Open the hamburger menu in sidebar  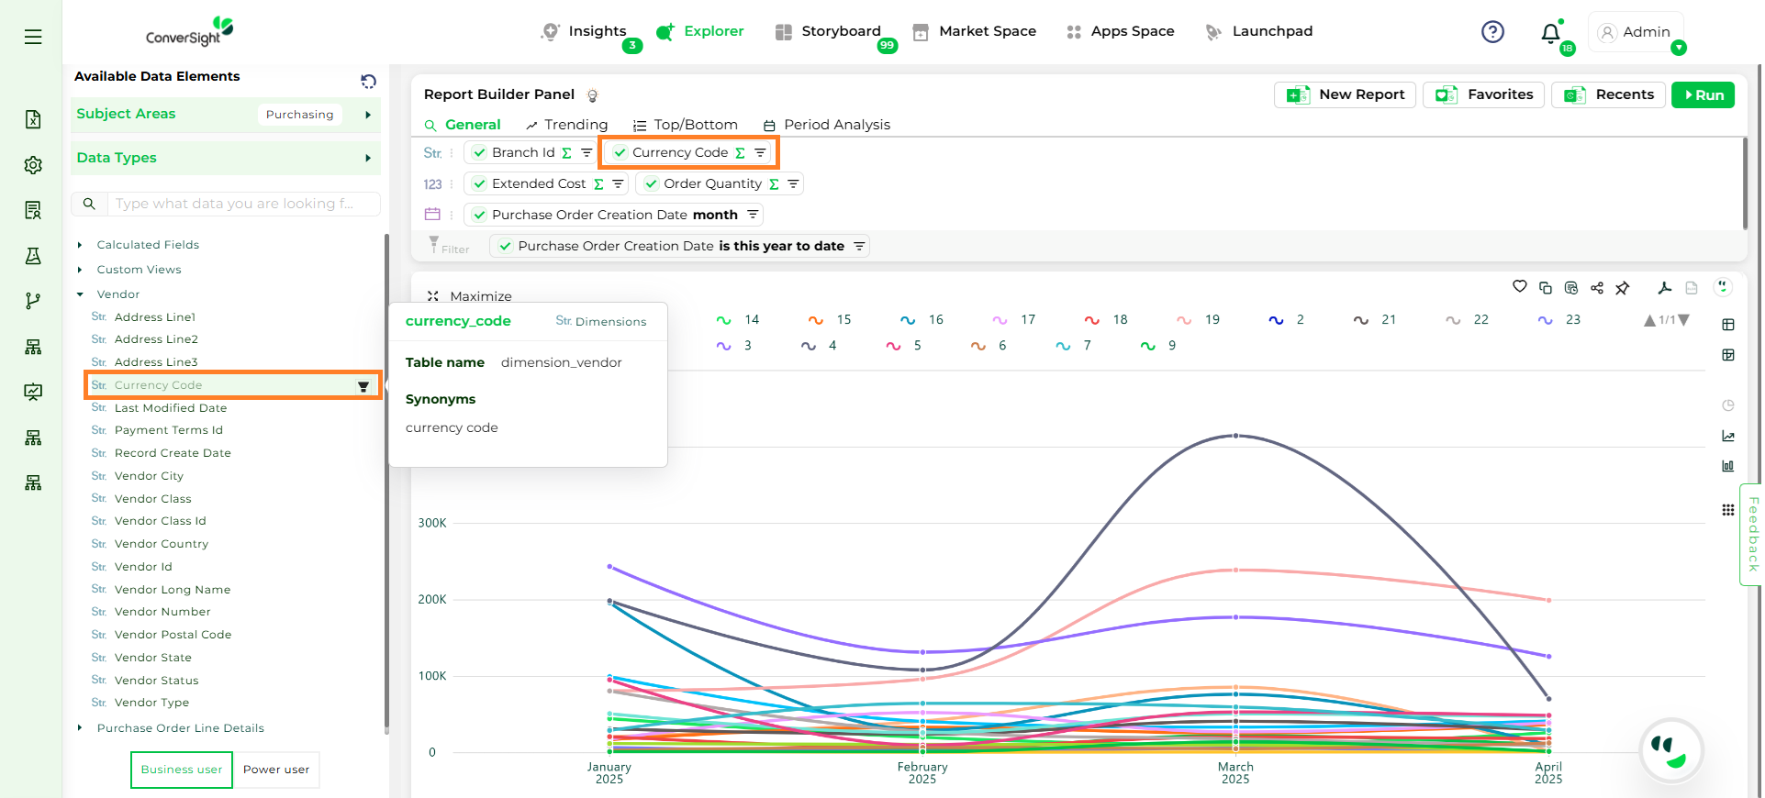tap(33, 37)
